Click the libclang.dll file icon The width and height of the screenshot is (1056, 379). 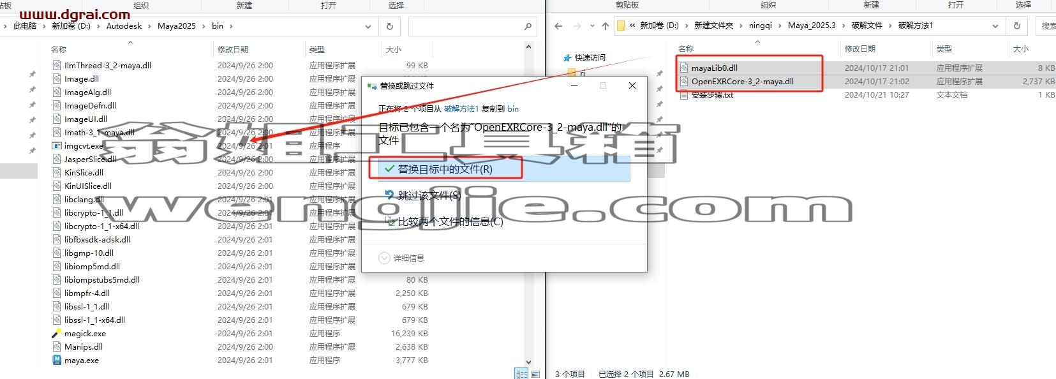pyautogui.click(x=57, y=199)
